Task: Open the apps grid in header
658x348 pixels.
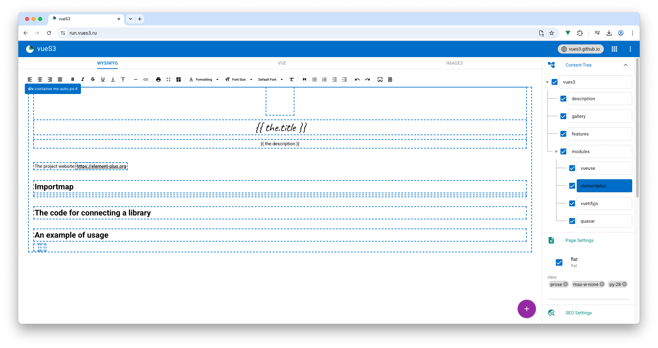Action: pos(614,49)
